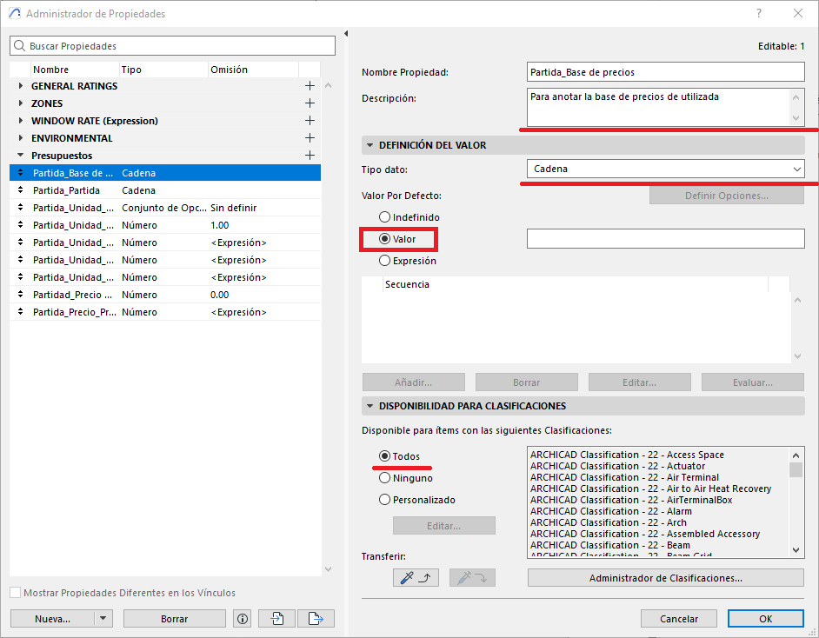Select the Indefinido radio option
This screenshot has height=638, width=819.
[385, 217]
